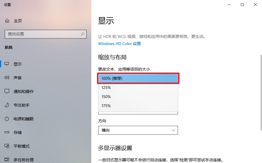Click the speech bubble icon for 通知和操作
This screenshot has height=163, width=262.
click(x=7, y=91)
